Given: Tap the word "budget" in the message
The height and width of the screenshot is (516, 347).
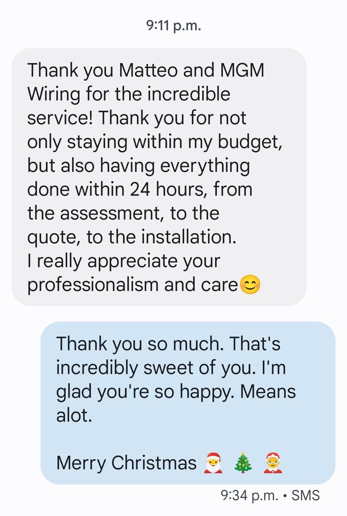Looking at the screenshot, I should (x=250, y=142).
